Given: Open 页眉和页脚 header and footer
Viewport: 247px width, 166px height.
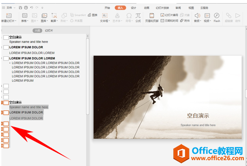Looking at the screenshot, I should pyautogui.click(x=152, y=18).
